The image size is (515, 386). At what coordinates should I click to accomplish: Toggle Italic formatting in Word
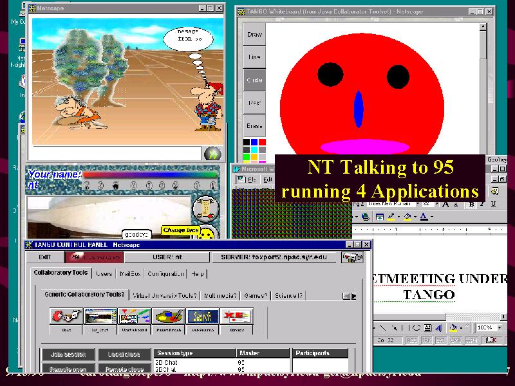482,204
